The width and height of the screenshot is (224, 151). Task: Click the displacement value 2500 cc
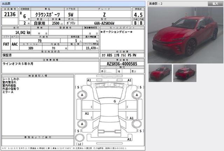[x=57, y=23]
